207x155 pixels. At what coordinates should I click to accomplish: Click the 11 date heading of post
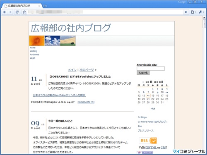tap(34, 79)
